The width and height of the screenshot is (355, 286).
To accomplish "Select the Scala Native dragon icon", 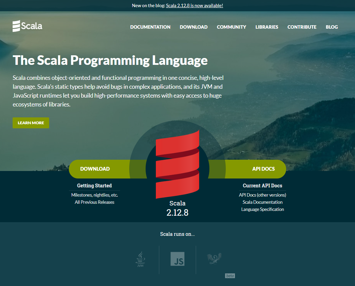I will (x=214, y=259).
